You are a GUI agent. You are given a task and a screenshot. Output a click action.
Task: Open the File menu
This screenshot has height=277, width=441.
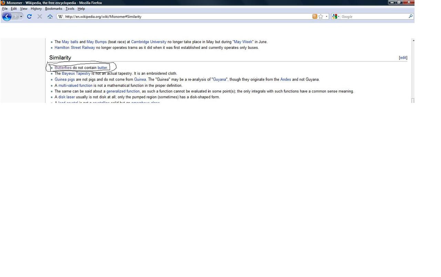pos(5,9)
